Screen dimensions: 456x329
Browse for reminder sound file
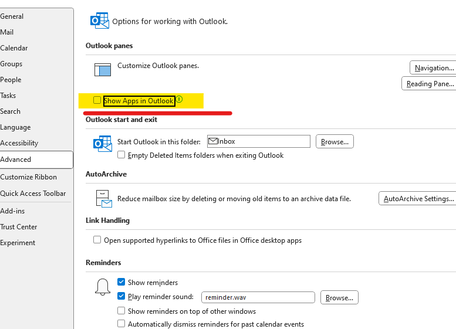pos(339,297)
